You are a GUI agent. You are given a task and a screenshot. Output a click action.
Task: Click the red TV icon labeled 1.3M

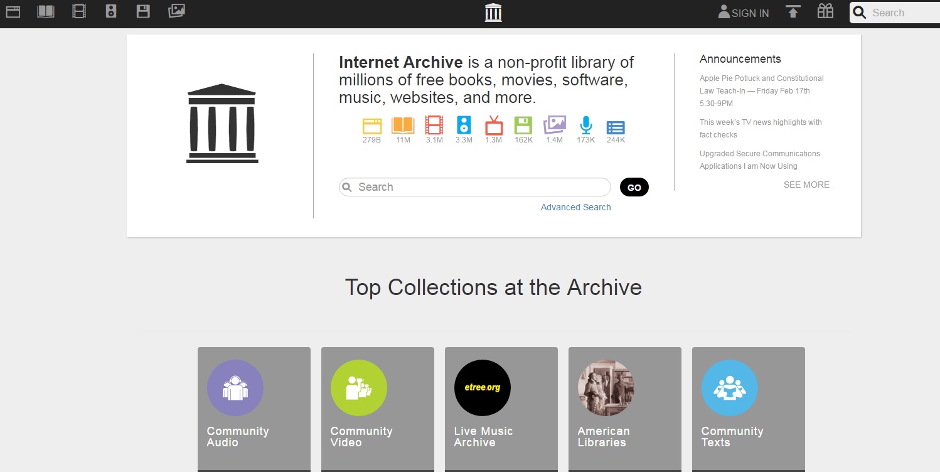(x=494, y=126)
